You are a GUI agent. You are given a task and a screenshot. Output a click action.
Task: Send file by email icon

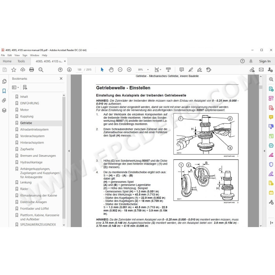(261, 70)
